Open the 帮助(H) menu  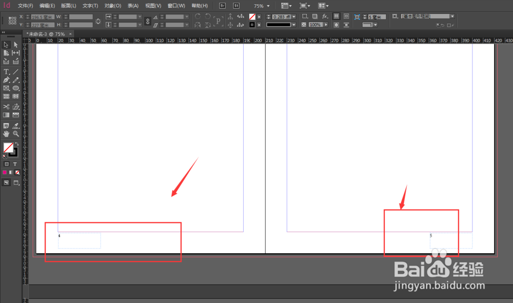(x=200, y=6)
